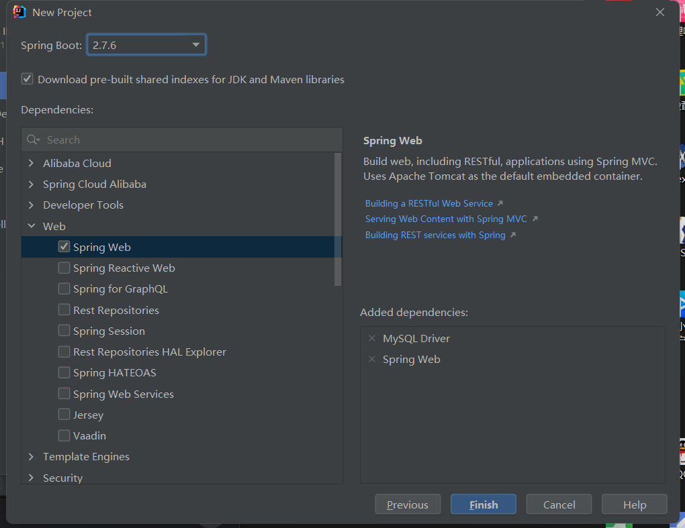The image size is (685, 528).
Task: Check the Spring Reactive Web dependency
Action: [x=64, y=268]
